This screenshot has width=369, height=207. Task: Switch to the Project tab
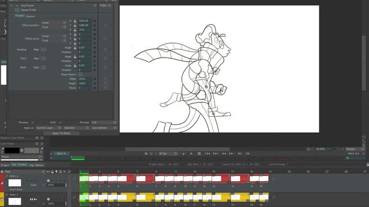pos(5,165)
